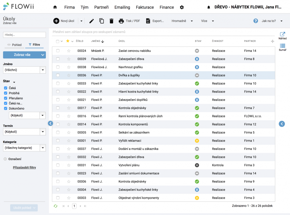Click the FLOWii logo
This screenshot has width=290, height=215.
coord(18,6)
